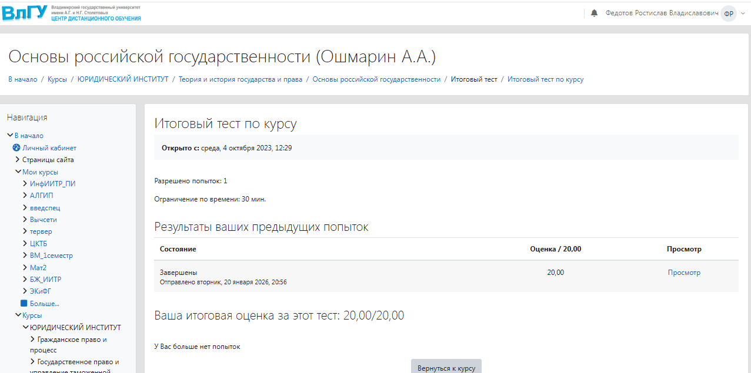
Task: Open the Просмотр attempt review link
Action: tap(684, 273)
